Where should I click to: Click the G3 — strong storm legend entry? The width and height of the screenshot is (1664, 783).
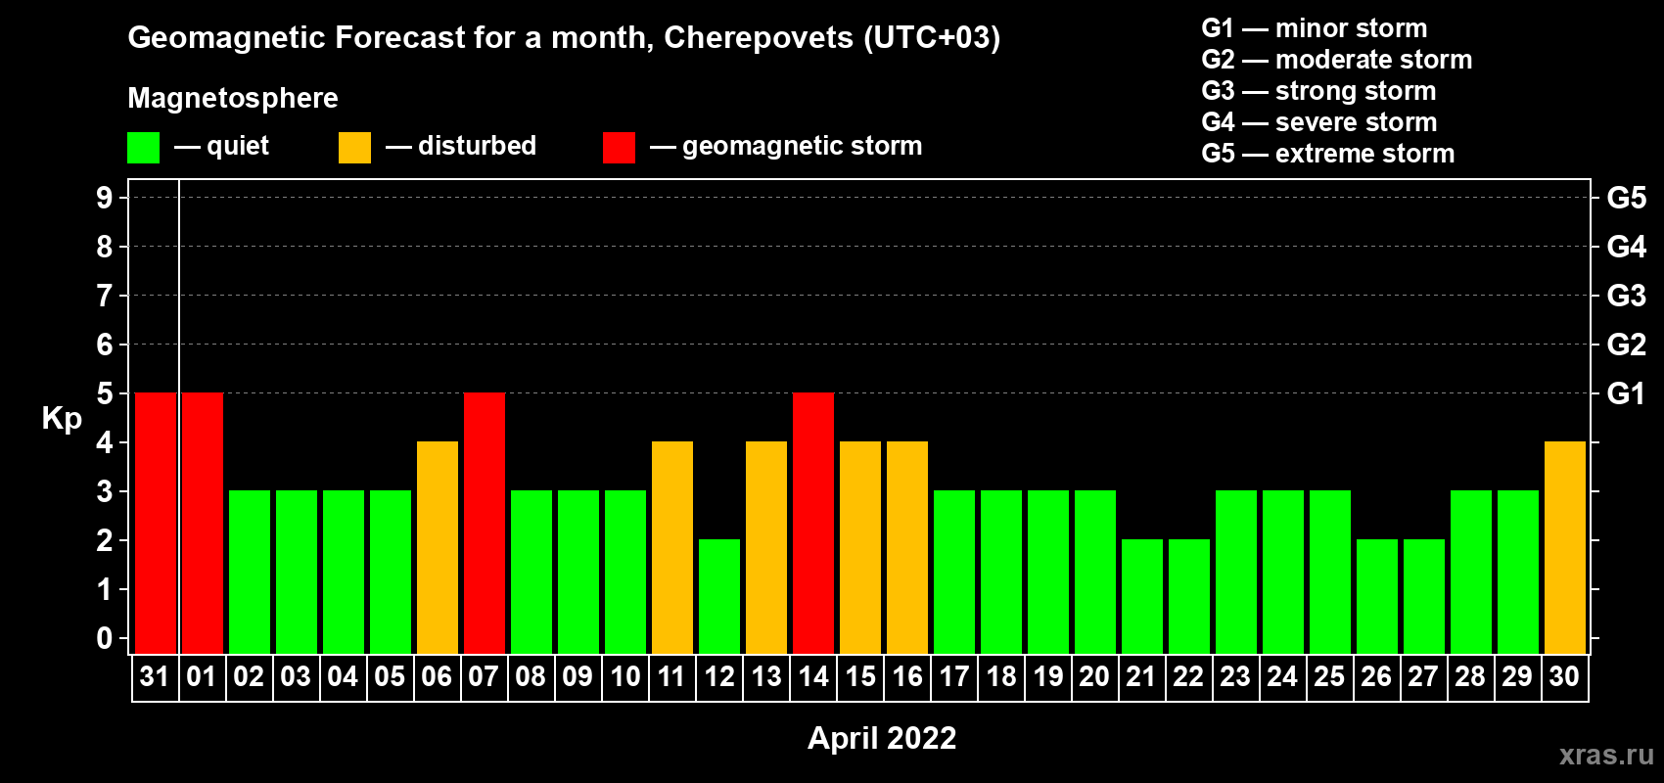(x=1318, y=91)
